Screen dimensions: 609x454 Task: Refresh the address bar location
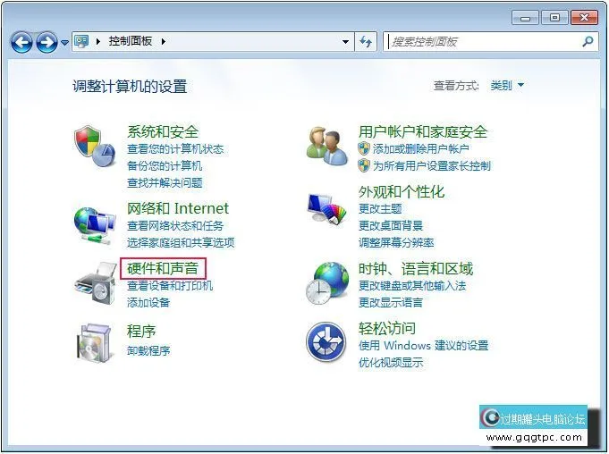click(x=366, y=41)
